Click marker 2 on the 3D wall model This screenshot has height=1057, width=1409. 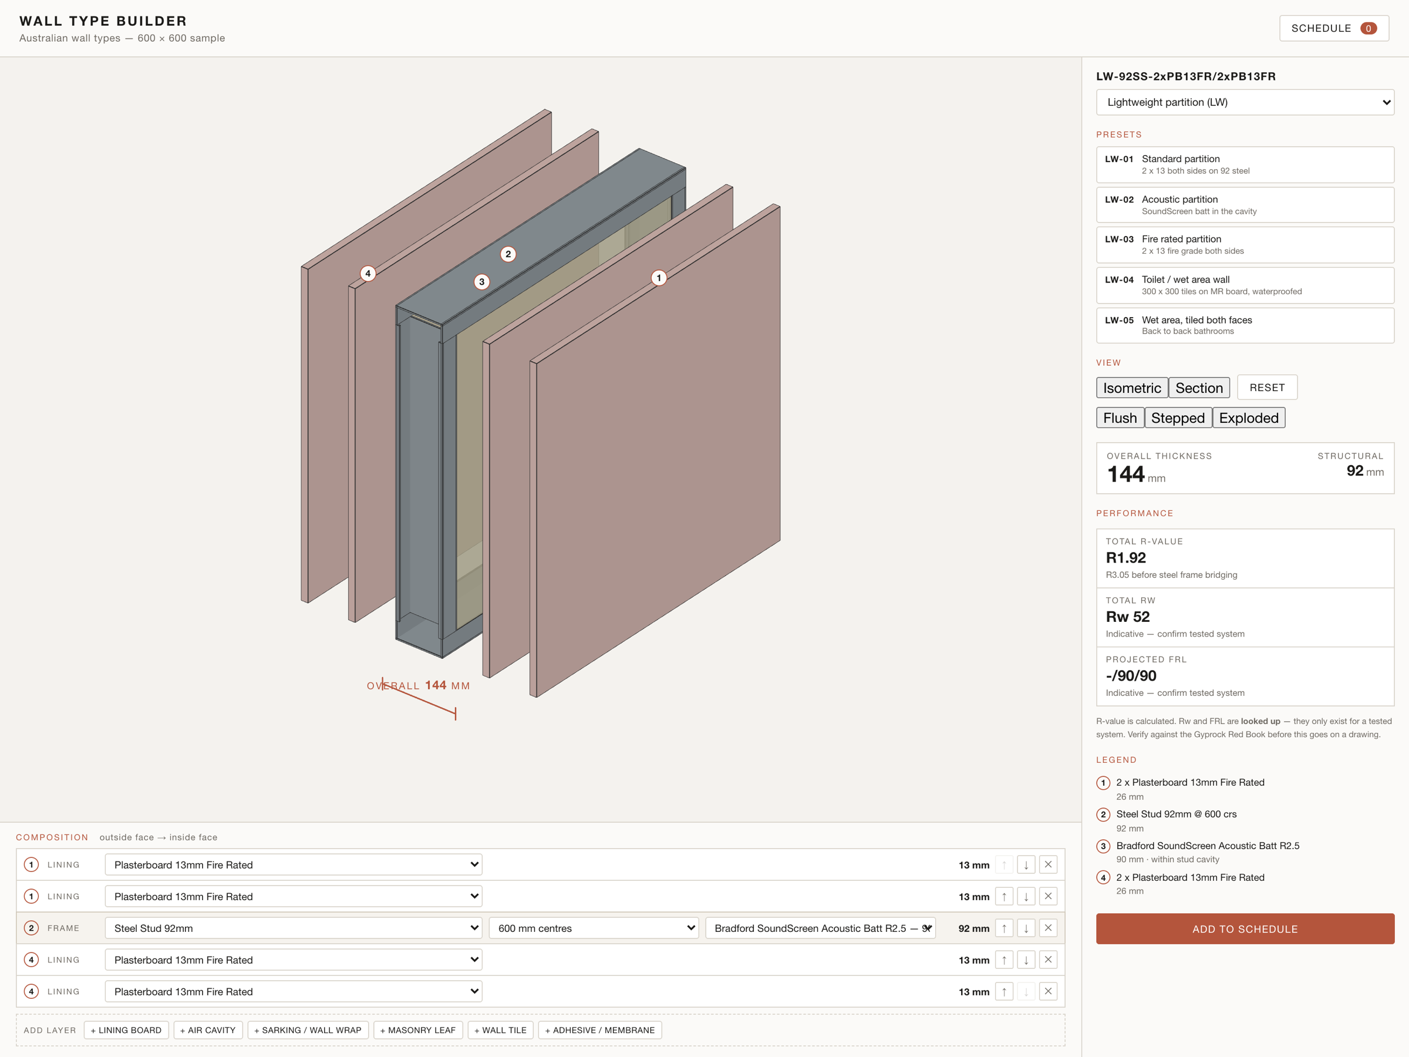[508, 254]
